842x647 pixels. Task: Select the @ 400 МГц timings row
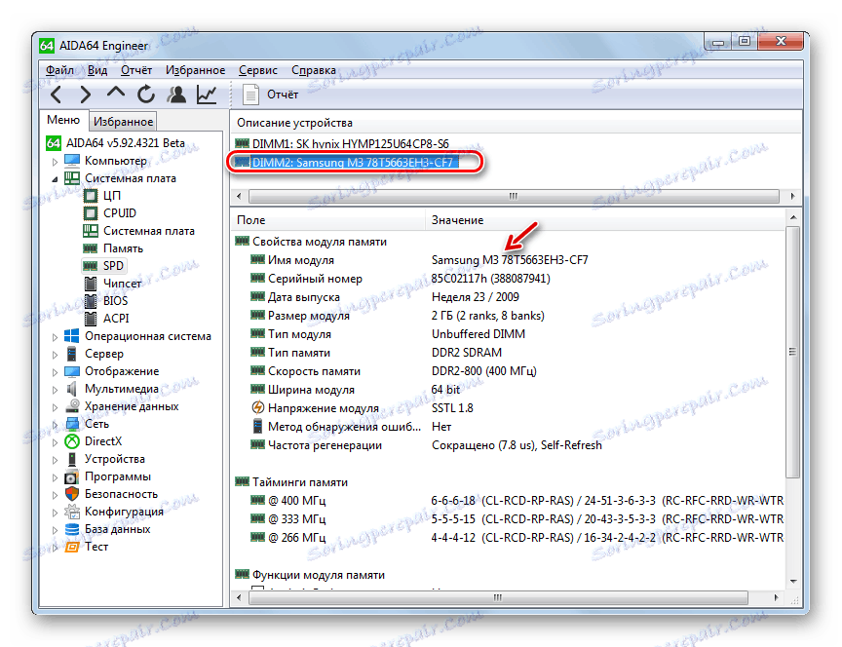pos(509,501)
